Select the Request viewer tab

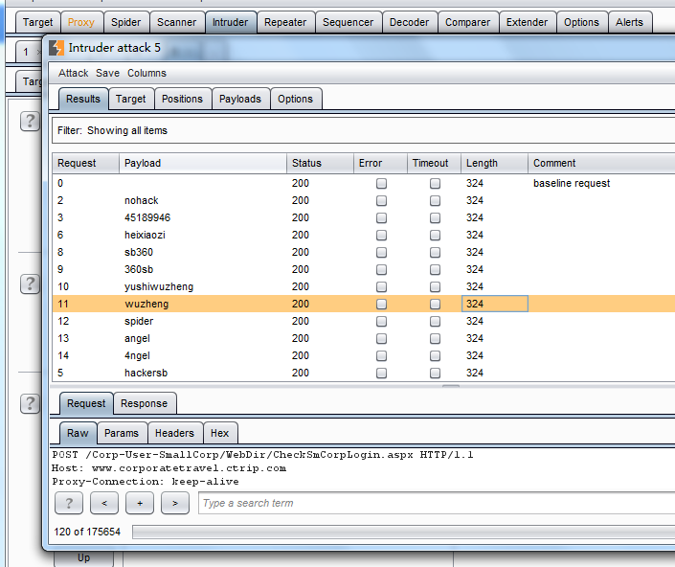pos(86,403)
